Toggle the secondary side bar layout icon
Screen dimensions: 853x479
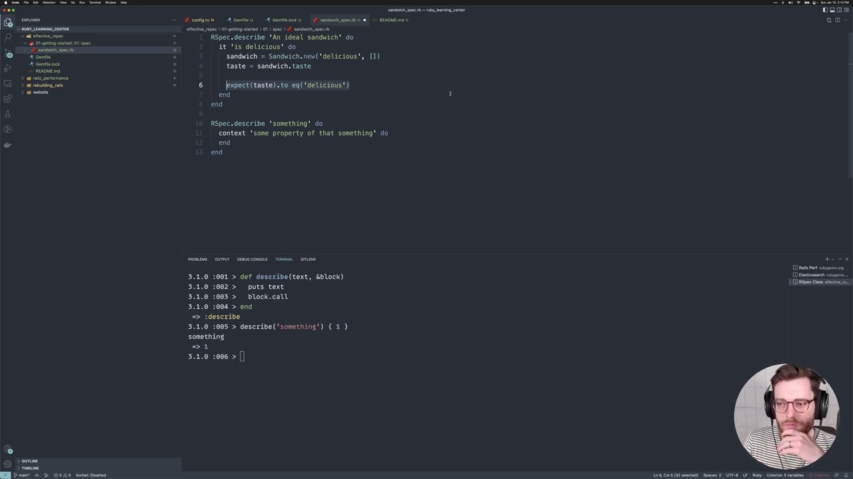point(839,10)
